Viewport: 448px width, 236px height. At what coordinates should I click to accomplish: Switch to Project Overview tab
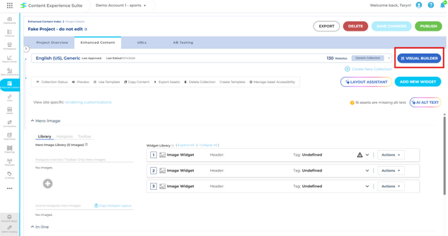[x=53, y=43]
